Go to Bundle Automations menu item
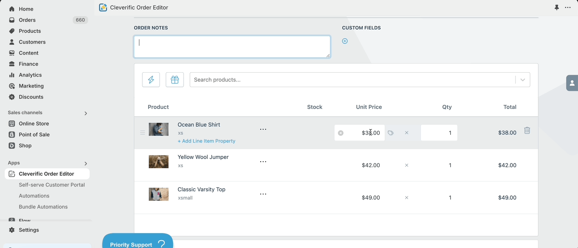This screenshot has height=248, width=578. click(x=43, y=207)
